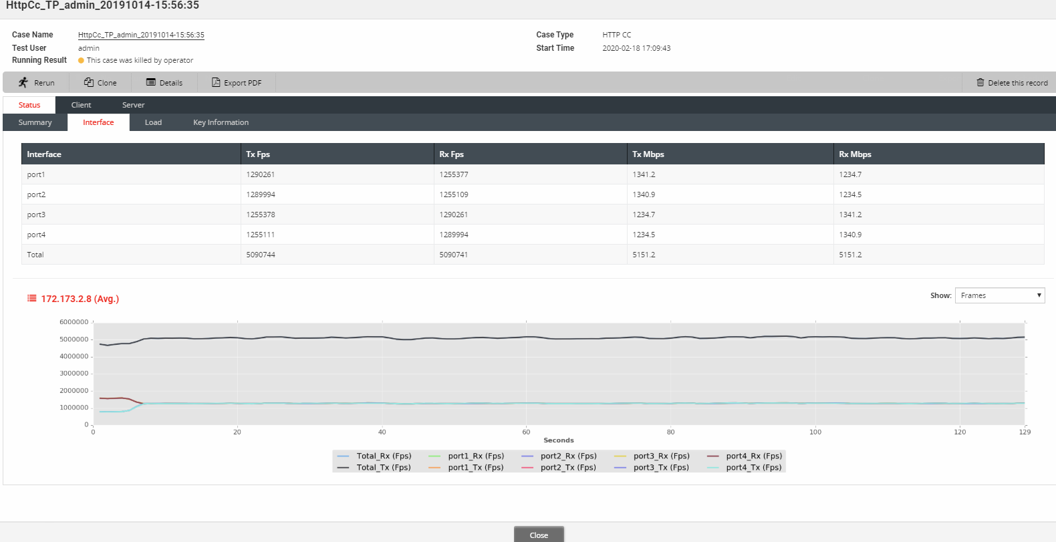This screenshot has height=542, width=1056.
Task: Open the case name link HttpCc_TP_admin_20191014-15:56:35
Action: (141, 35)
